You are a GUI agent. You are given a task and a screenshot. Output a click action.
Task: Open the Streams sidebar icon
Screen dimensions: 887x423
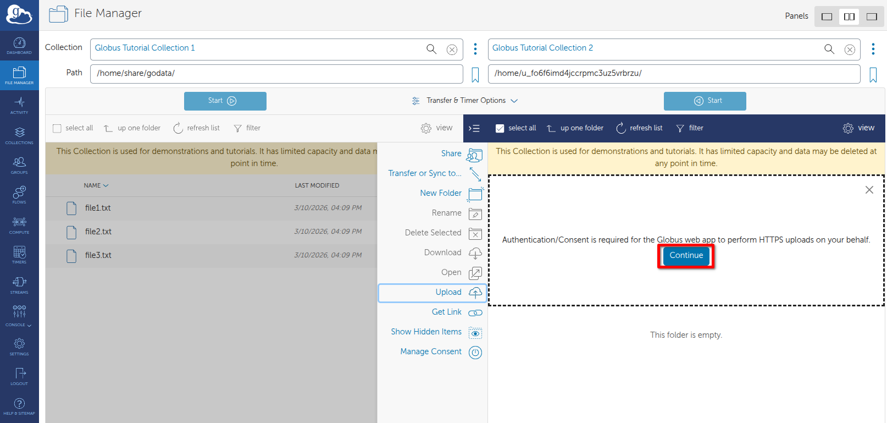click(19, 285)
